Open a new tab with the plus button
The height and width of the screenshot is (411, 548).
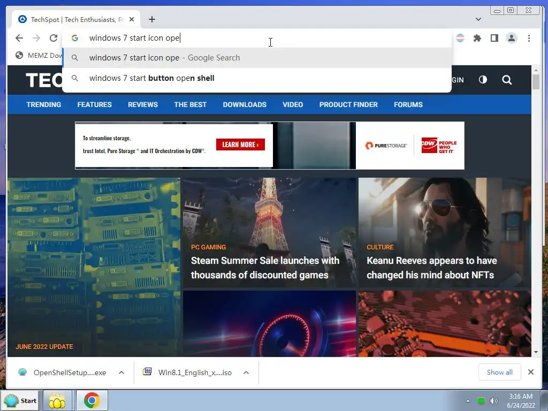pos(151,19)
